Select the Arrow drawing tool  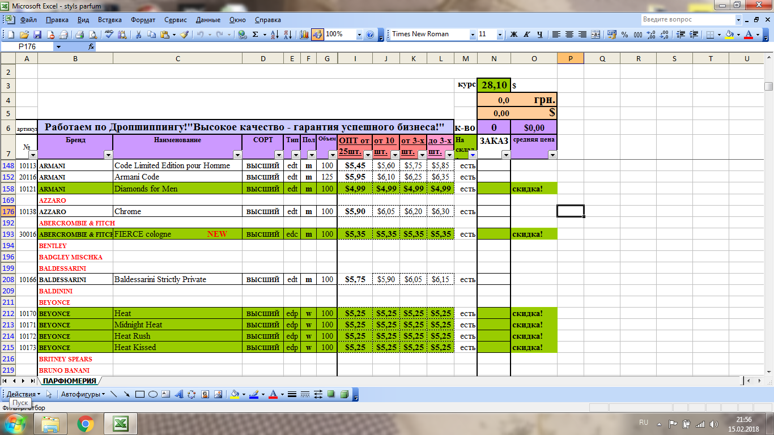(126, 394)
